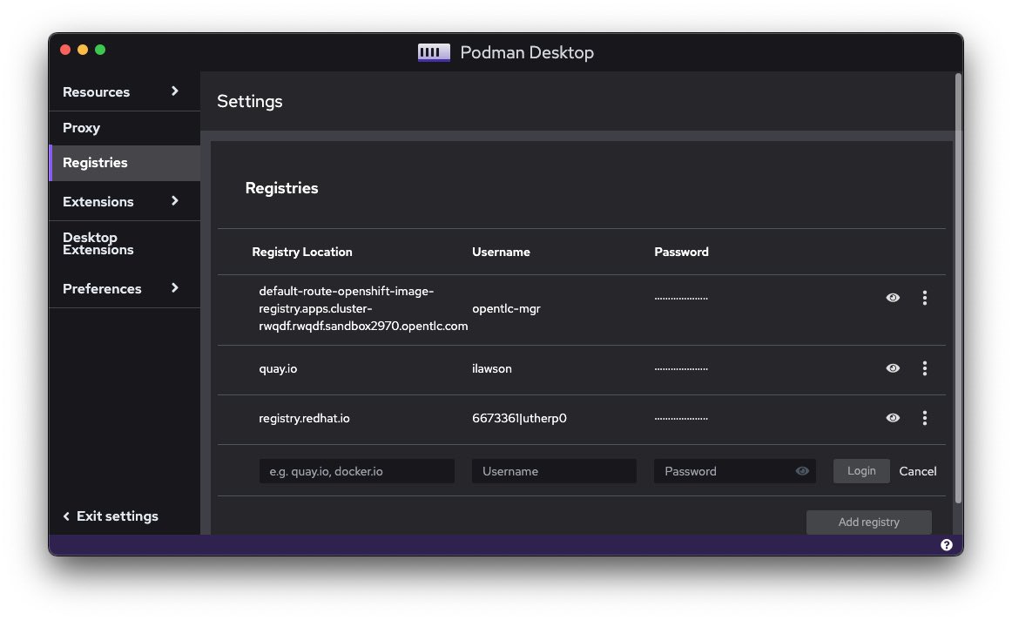Viewport: 1012px width, 620px height.
Task: Open the Proxy settings page
Action: click(x=82, y=128)
